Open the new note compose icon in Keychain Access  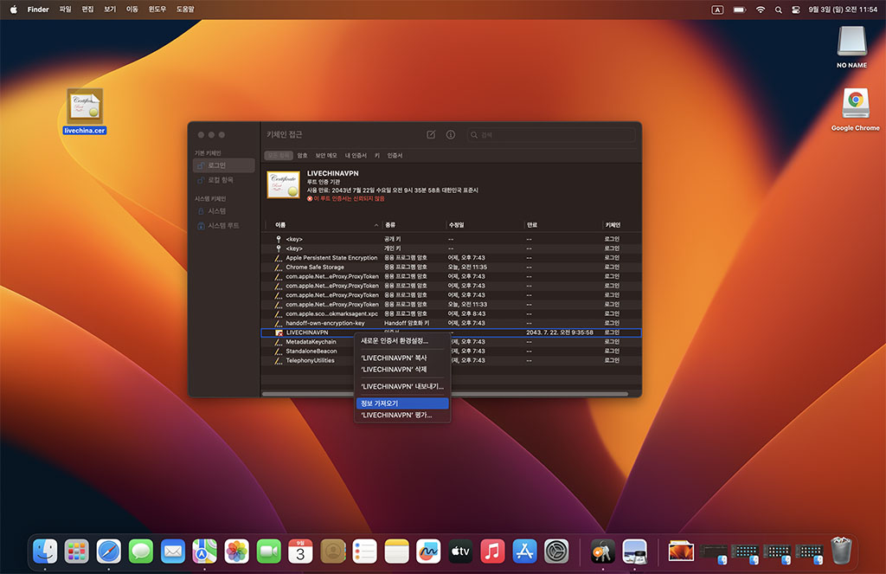click(431, 134)
